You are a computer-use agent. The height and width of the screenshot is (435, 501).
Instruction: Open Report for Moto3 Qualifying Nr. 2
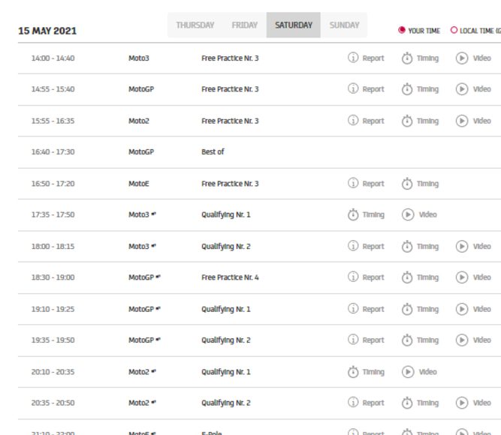pyautogui.click(x=366, y=246)
